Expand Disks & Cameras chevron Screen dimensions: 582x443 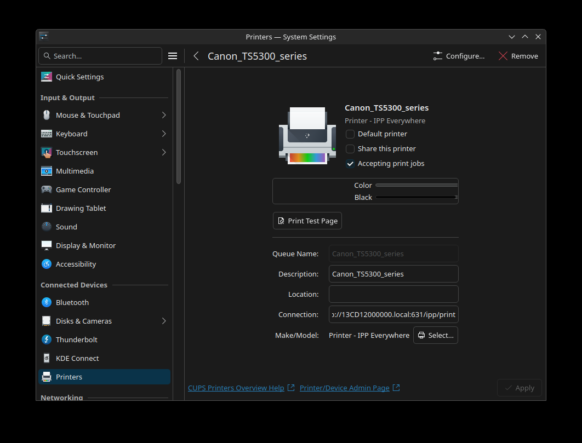pyautogui.click(x=164, y=321)
